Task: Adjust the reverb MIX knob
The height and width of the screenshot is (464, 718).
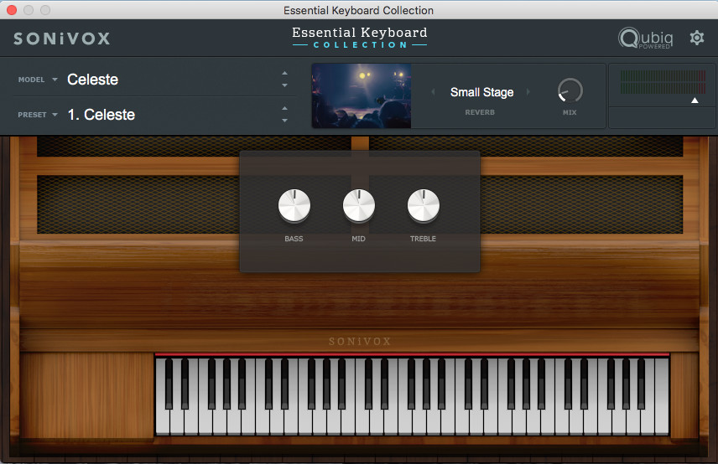Action: tap(570, 90)
